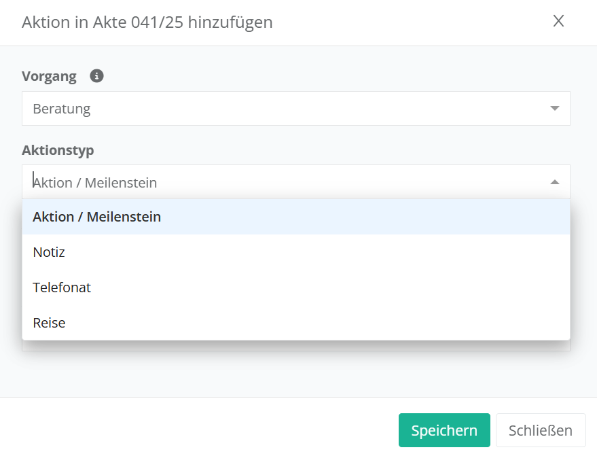This screenshot has width=597, height=454.
Task: Expand the Vorgang dropdown arrow
Action: click(554, 109)
